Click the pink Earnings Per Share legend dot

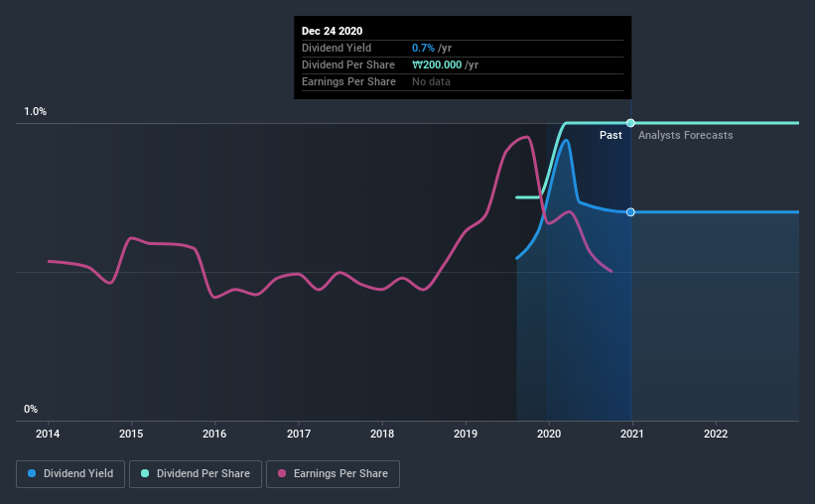tap(282, 474)
